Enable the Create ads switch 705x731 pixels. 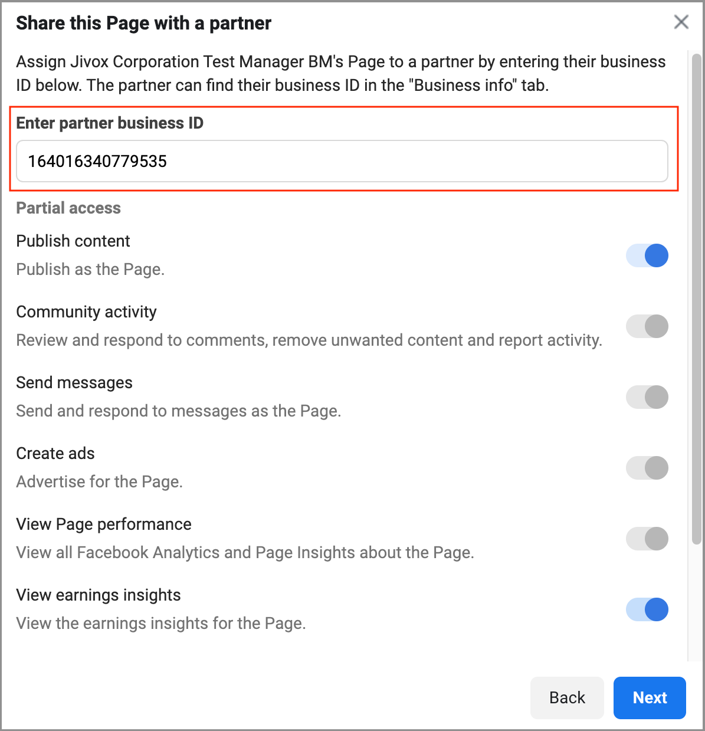(x=647, y=468)
